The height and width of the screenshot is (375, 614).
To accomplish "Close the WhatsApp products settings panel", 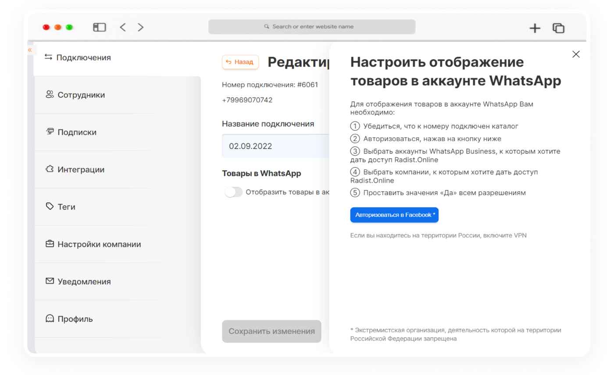I will pyautogui.click(x=576, y=54).
